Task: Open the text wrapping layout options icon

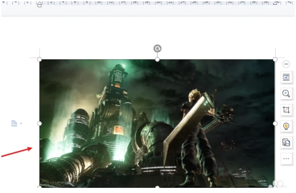Action: (286, 77)
